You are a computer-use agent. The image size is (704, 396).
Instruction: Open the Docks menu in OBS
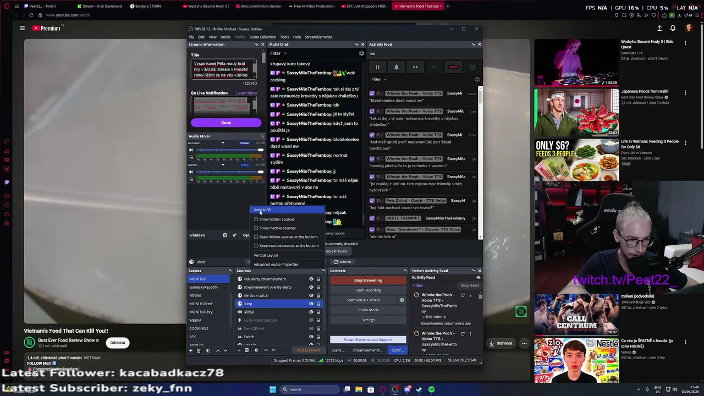[225, 37]
